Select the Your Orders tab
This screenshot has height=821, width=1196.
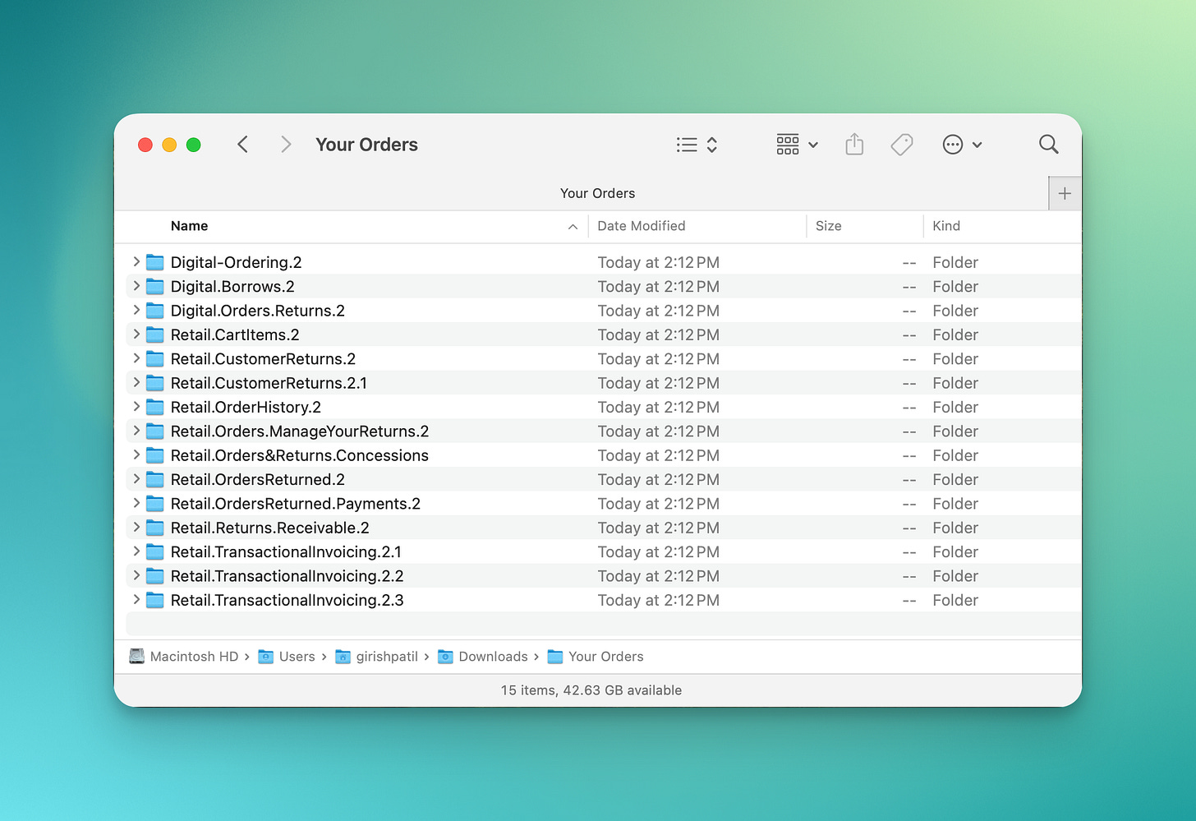[597, 193]
